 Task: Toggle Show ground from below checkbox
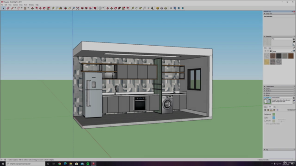pyautogui.click(x=265, y=124)
